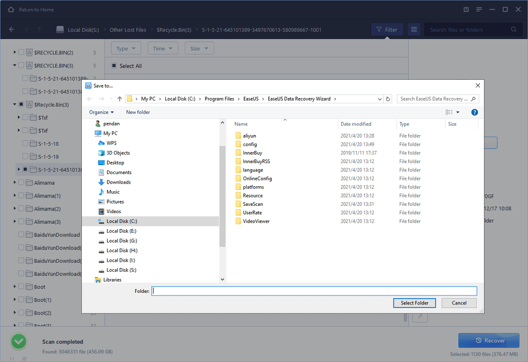Cancel the Save to dialog
Image resolution: width=528 pixels, height=362 pixels.
coord(459,303)
